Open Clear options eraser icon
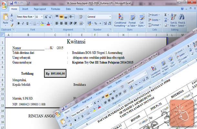Viewport: 197px width, 129px height. pyautogui.click(x=166, y=25)
